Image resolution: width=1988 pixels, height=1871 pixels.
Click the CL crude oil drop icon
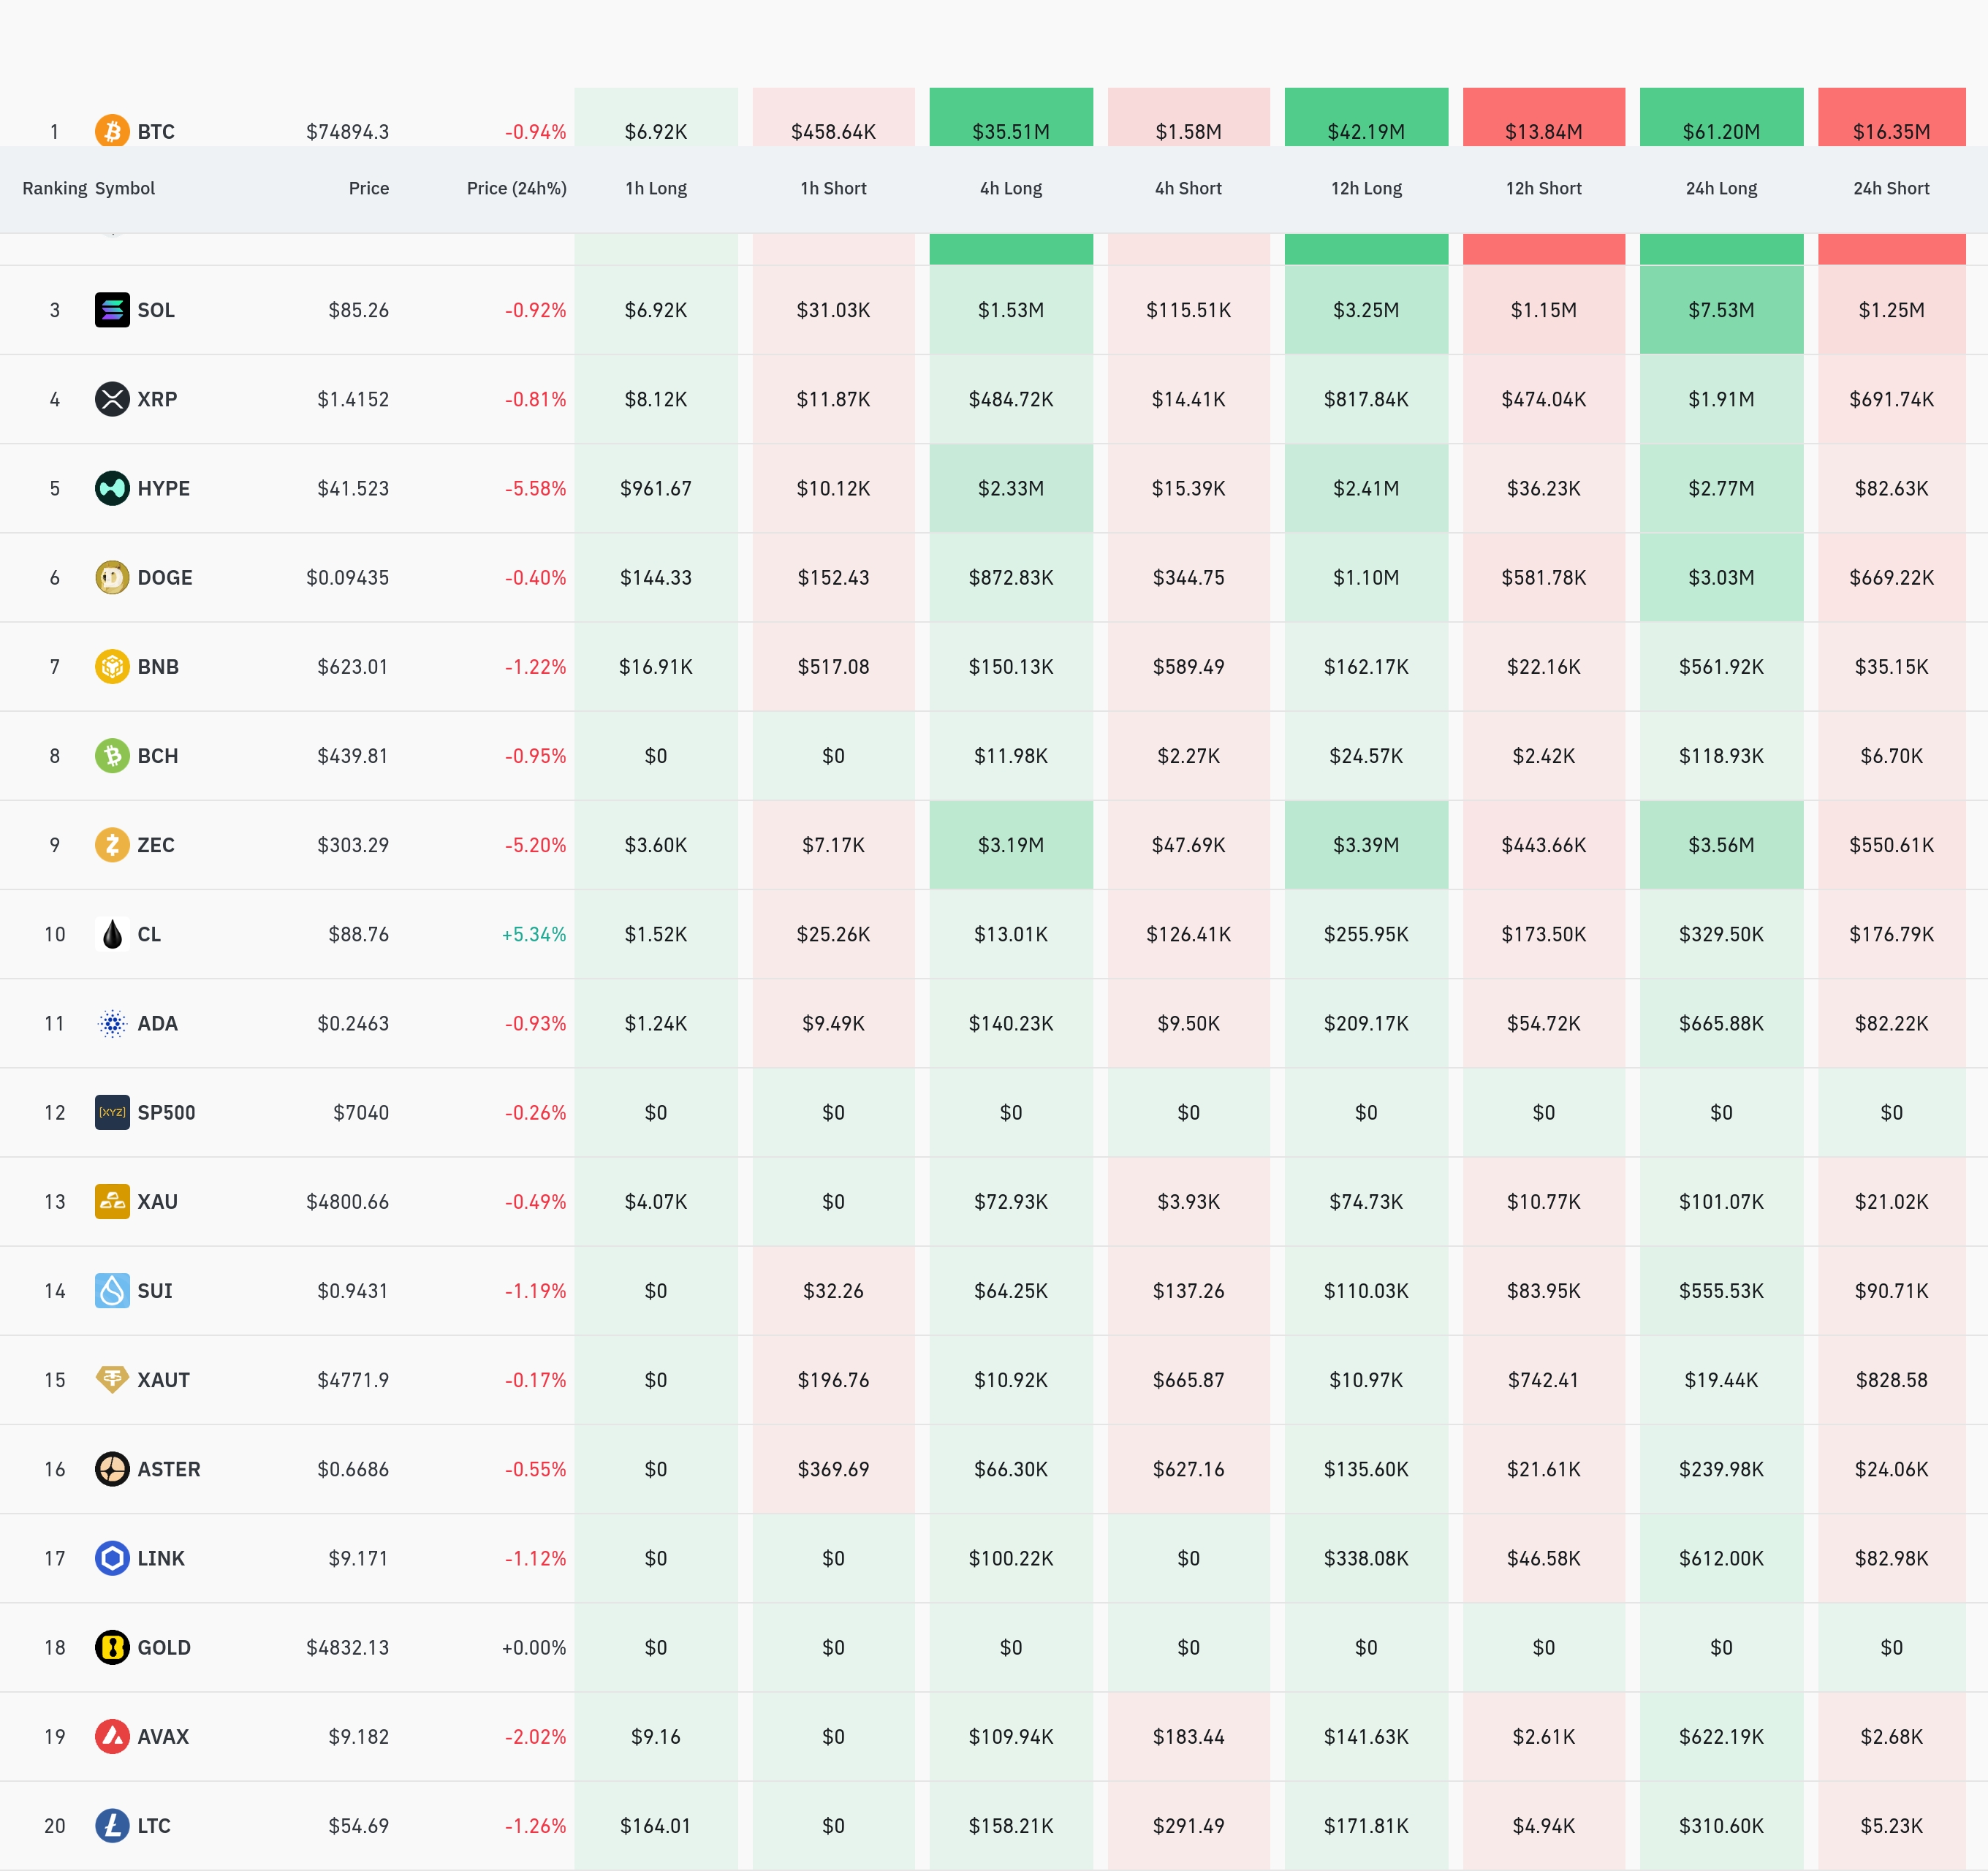pyautogui.click(x=112, y=934)
